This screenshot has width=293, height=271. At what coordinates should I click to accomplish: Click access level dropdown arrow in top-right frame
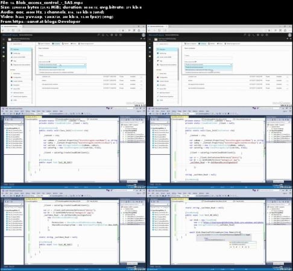pyautogui.click(x=231, y=64)
